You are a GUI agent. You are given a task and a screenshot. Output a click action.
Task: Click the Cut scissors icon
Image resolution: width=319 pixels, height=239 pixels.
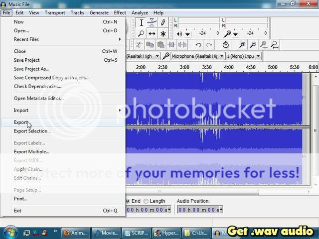(x=139, y=45)
